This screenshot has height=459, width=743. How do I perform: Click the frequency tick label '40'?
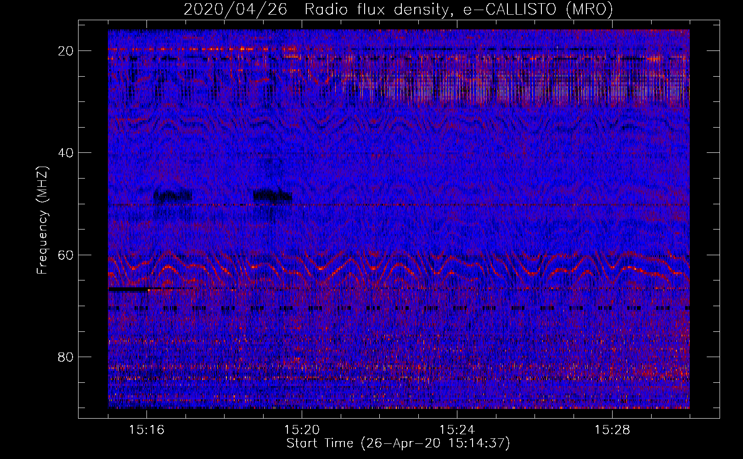(x=66, y=152)
